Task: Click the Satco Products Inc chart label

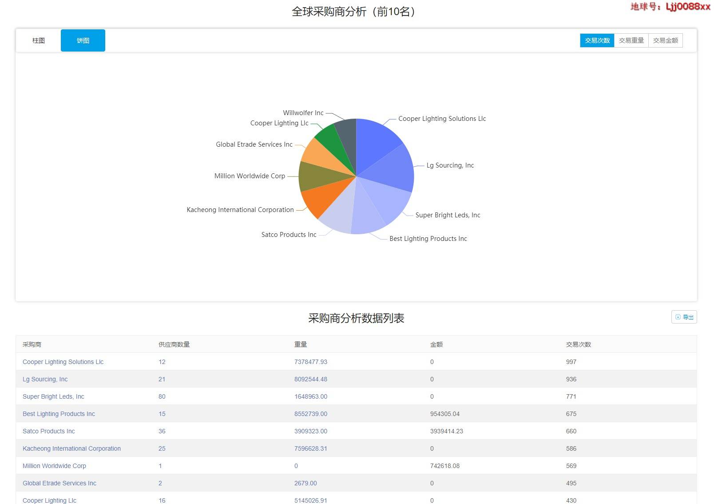Action: [289, 235]
